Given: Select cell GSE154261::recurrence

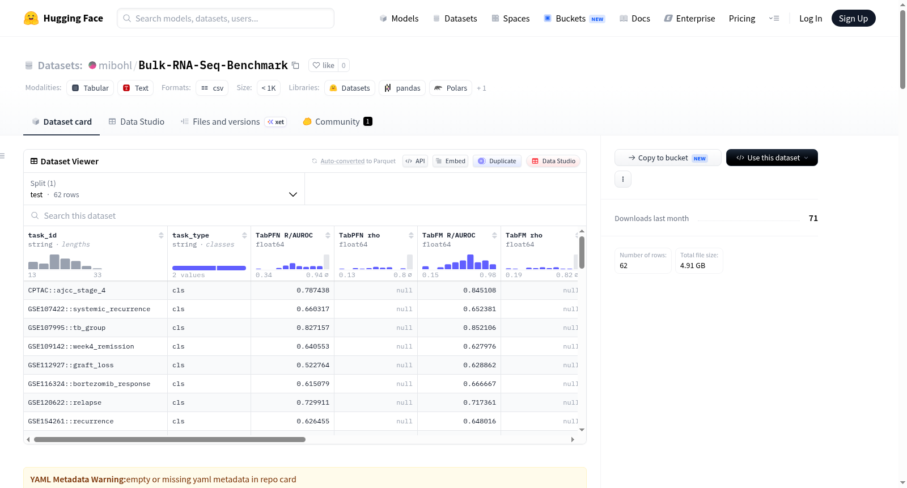Looking at the screenshot, I should [95, 421].
